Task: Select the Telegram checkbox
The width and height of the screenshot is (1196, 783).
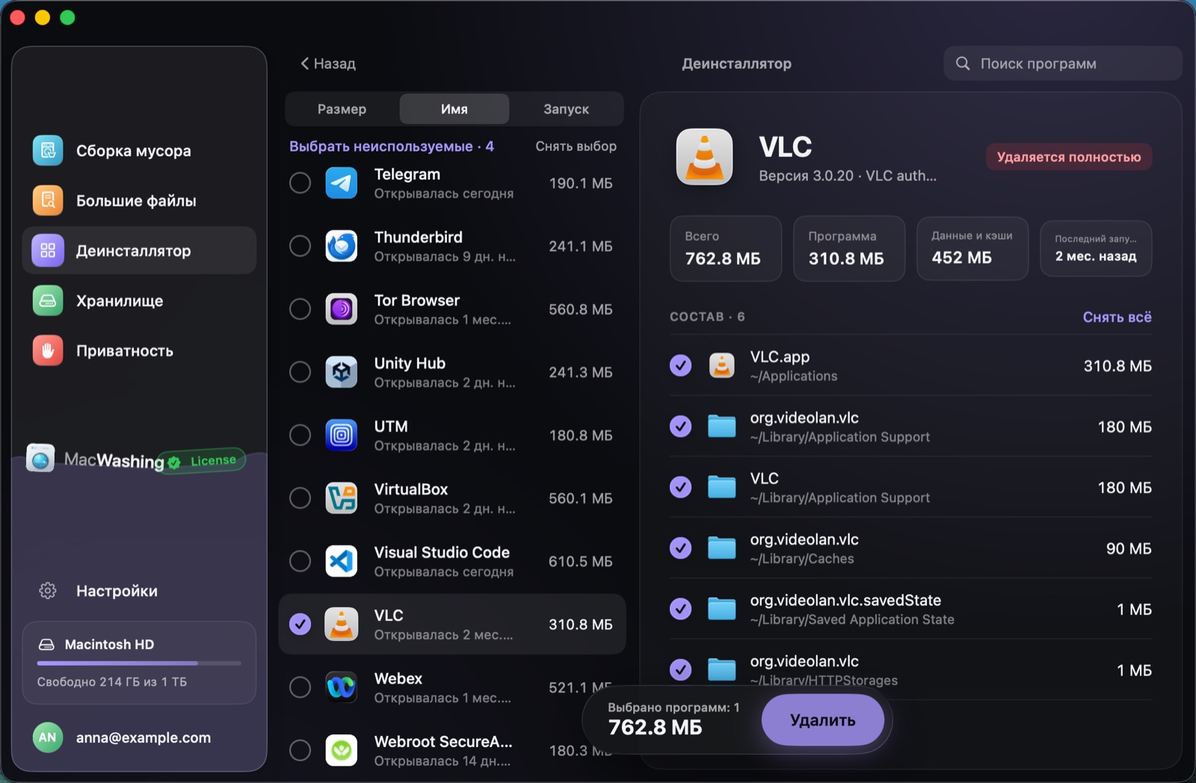Action: pos(300,183)
